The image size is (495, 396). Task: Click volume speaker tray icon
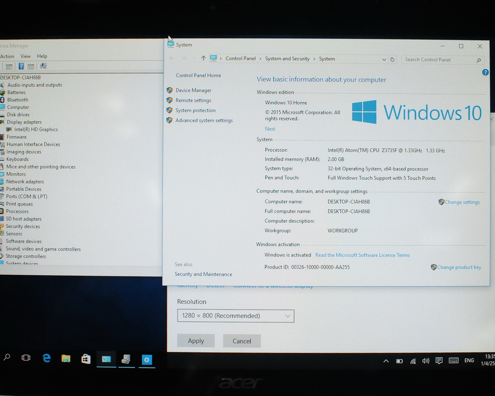[x=426, y=361]
